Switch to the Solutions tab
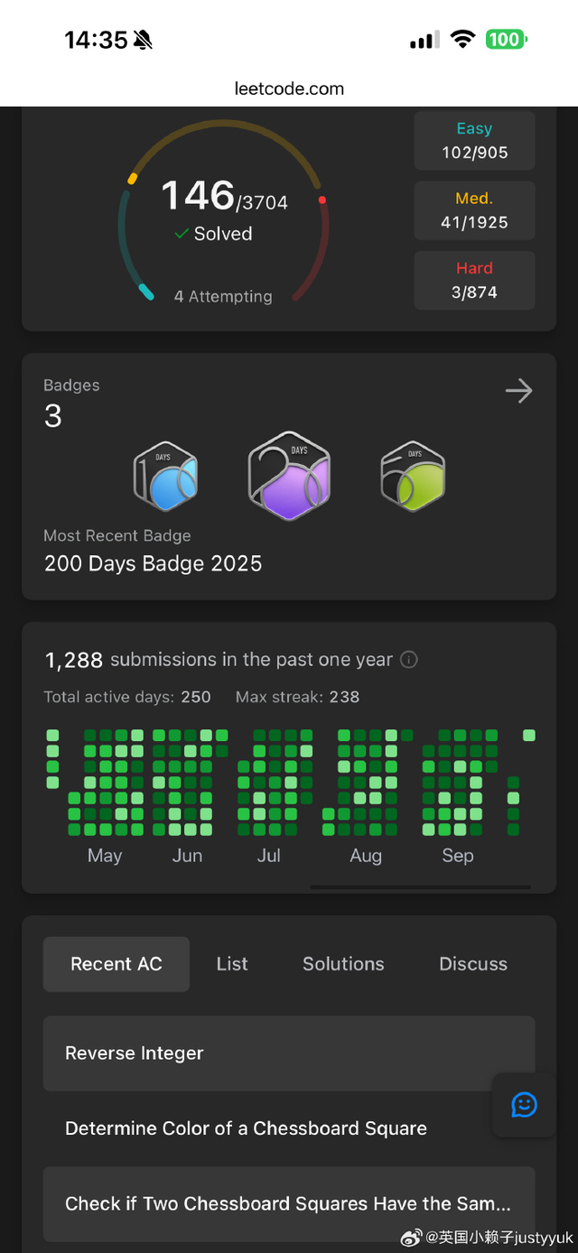This screenshot has width=578, height=1253. pos(343,964)
